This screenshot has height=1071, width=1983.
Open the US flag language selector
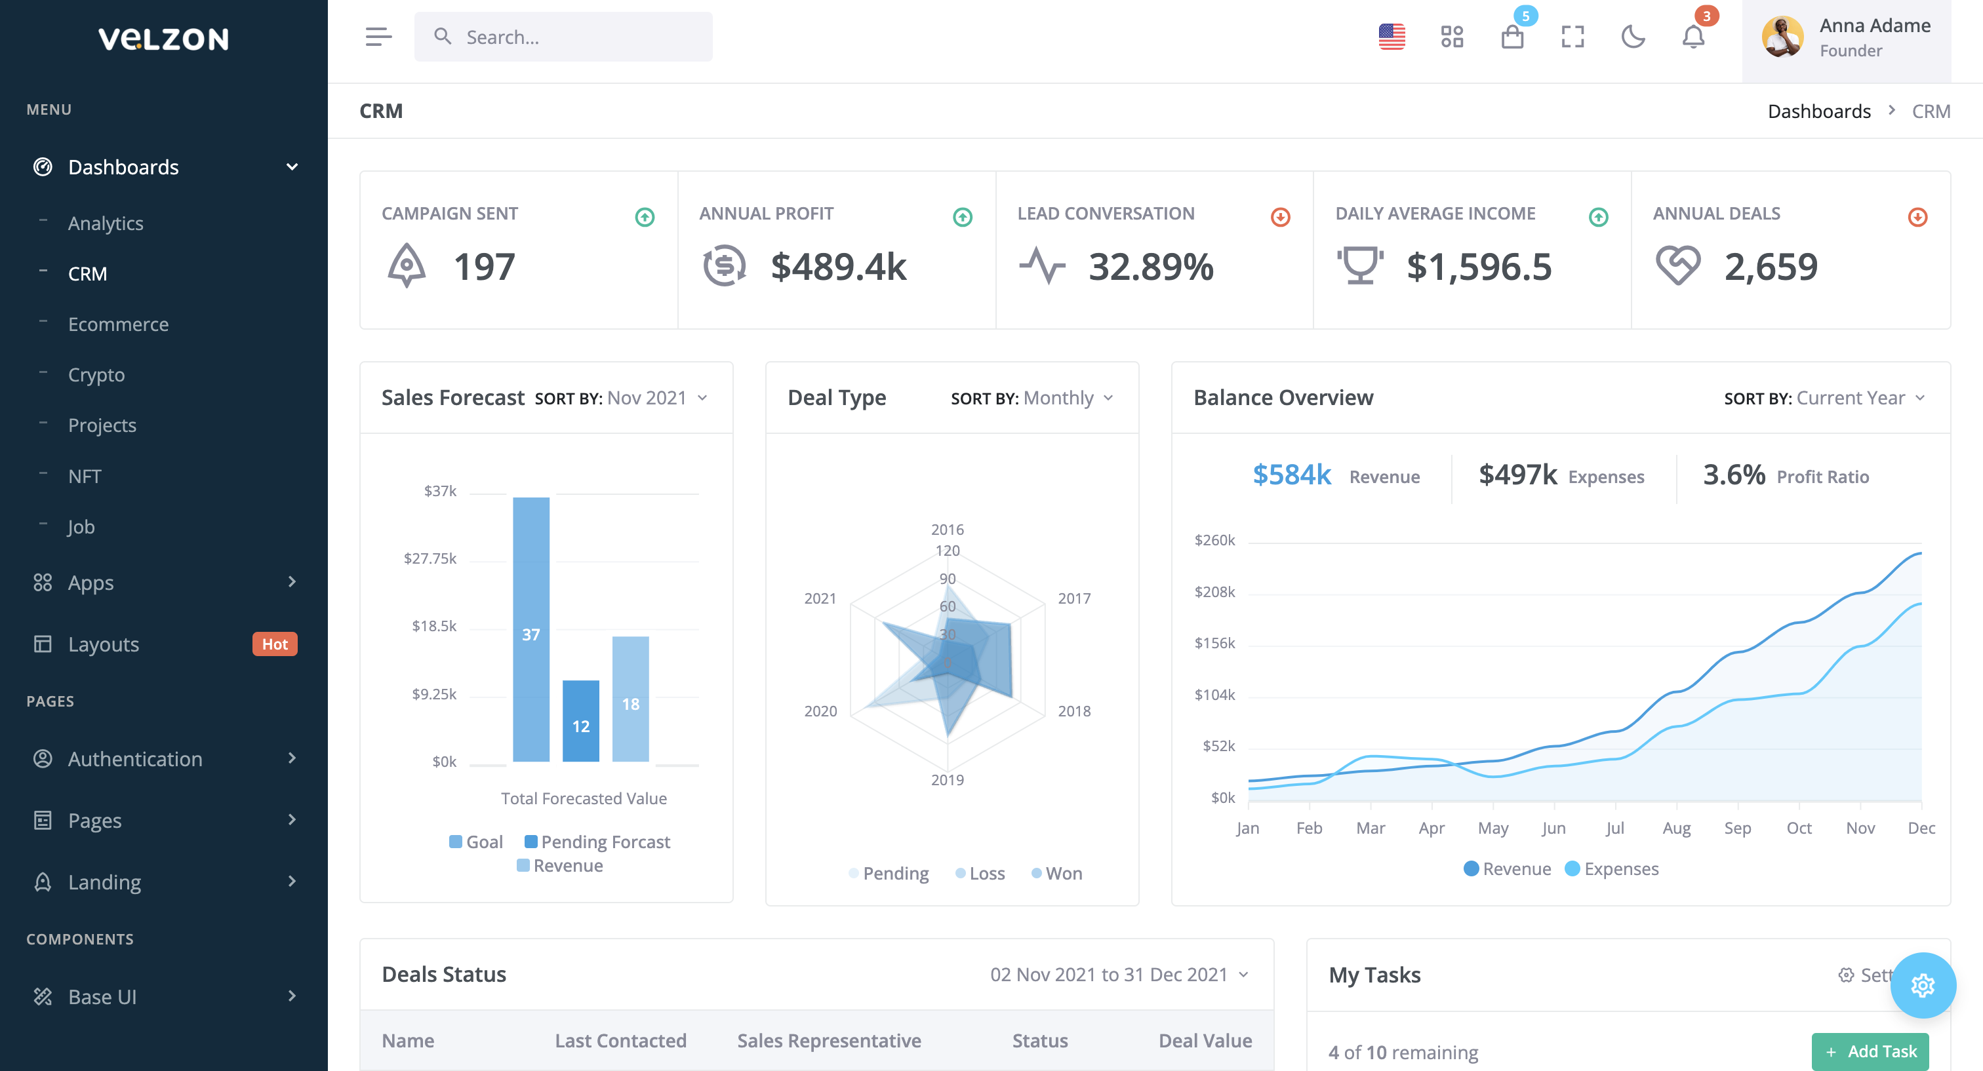[x=1391, y=36]
